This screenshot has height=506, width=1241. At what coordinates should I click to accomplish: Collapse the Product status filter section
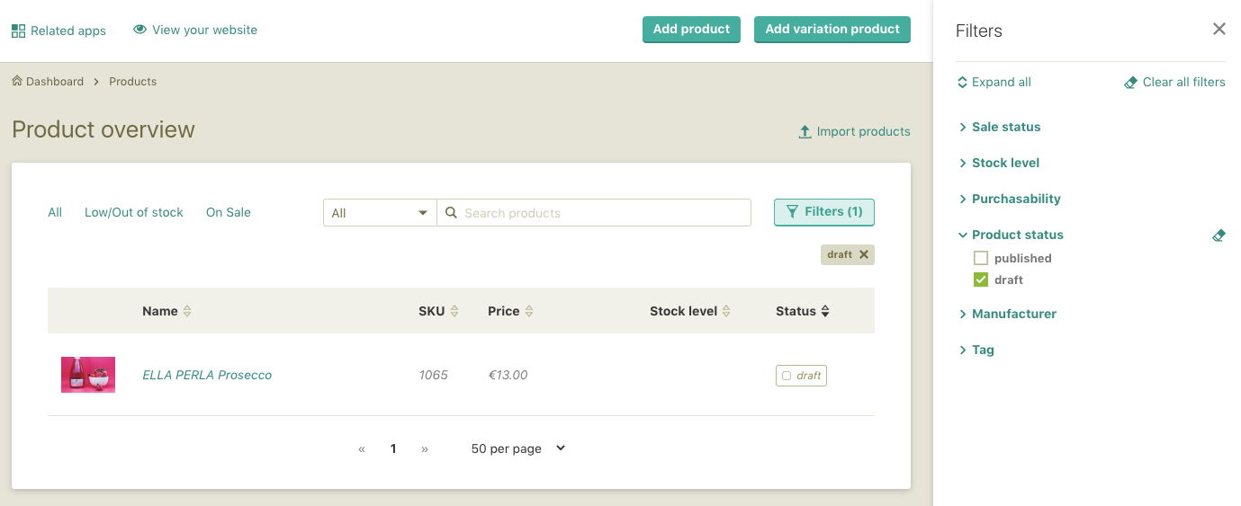click(x=1011, y=235)
